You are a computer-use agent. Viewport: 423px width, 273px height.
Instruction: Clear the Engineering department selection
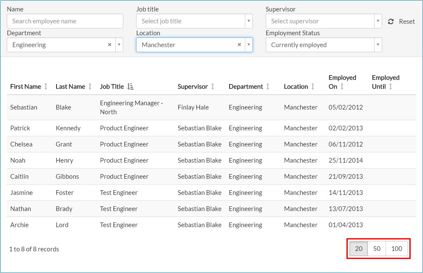(110, 45)
